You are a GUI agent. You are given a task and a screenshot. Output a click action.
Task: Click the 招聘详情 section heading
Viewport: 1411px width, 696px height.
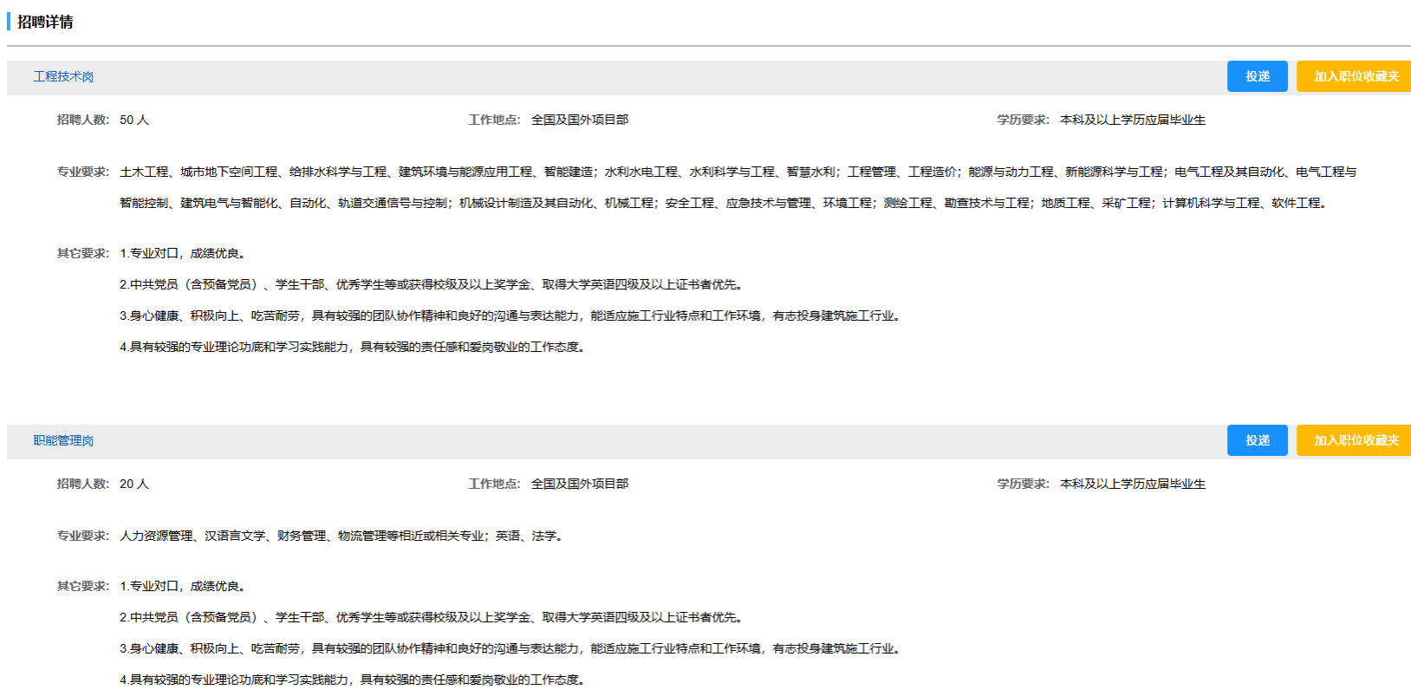(x=45, y=22)
